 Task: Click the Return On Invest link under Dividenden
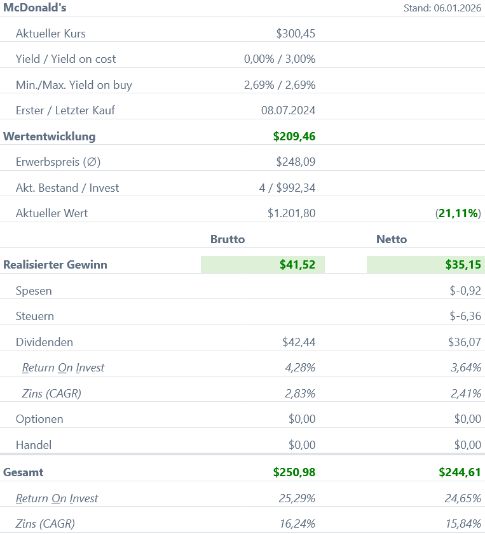coord(63,368)
